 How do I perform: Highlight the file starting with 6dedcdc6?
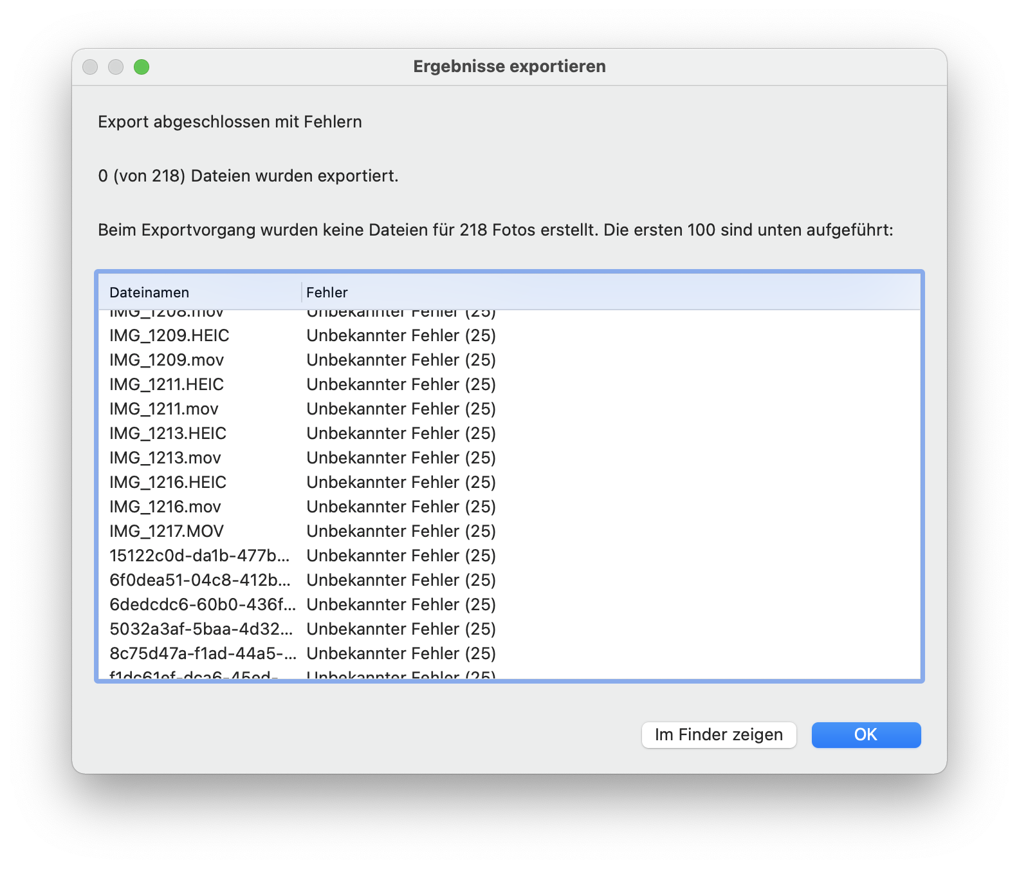coord(202,604)
